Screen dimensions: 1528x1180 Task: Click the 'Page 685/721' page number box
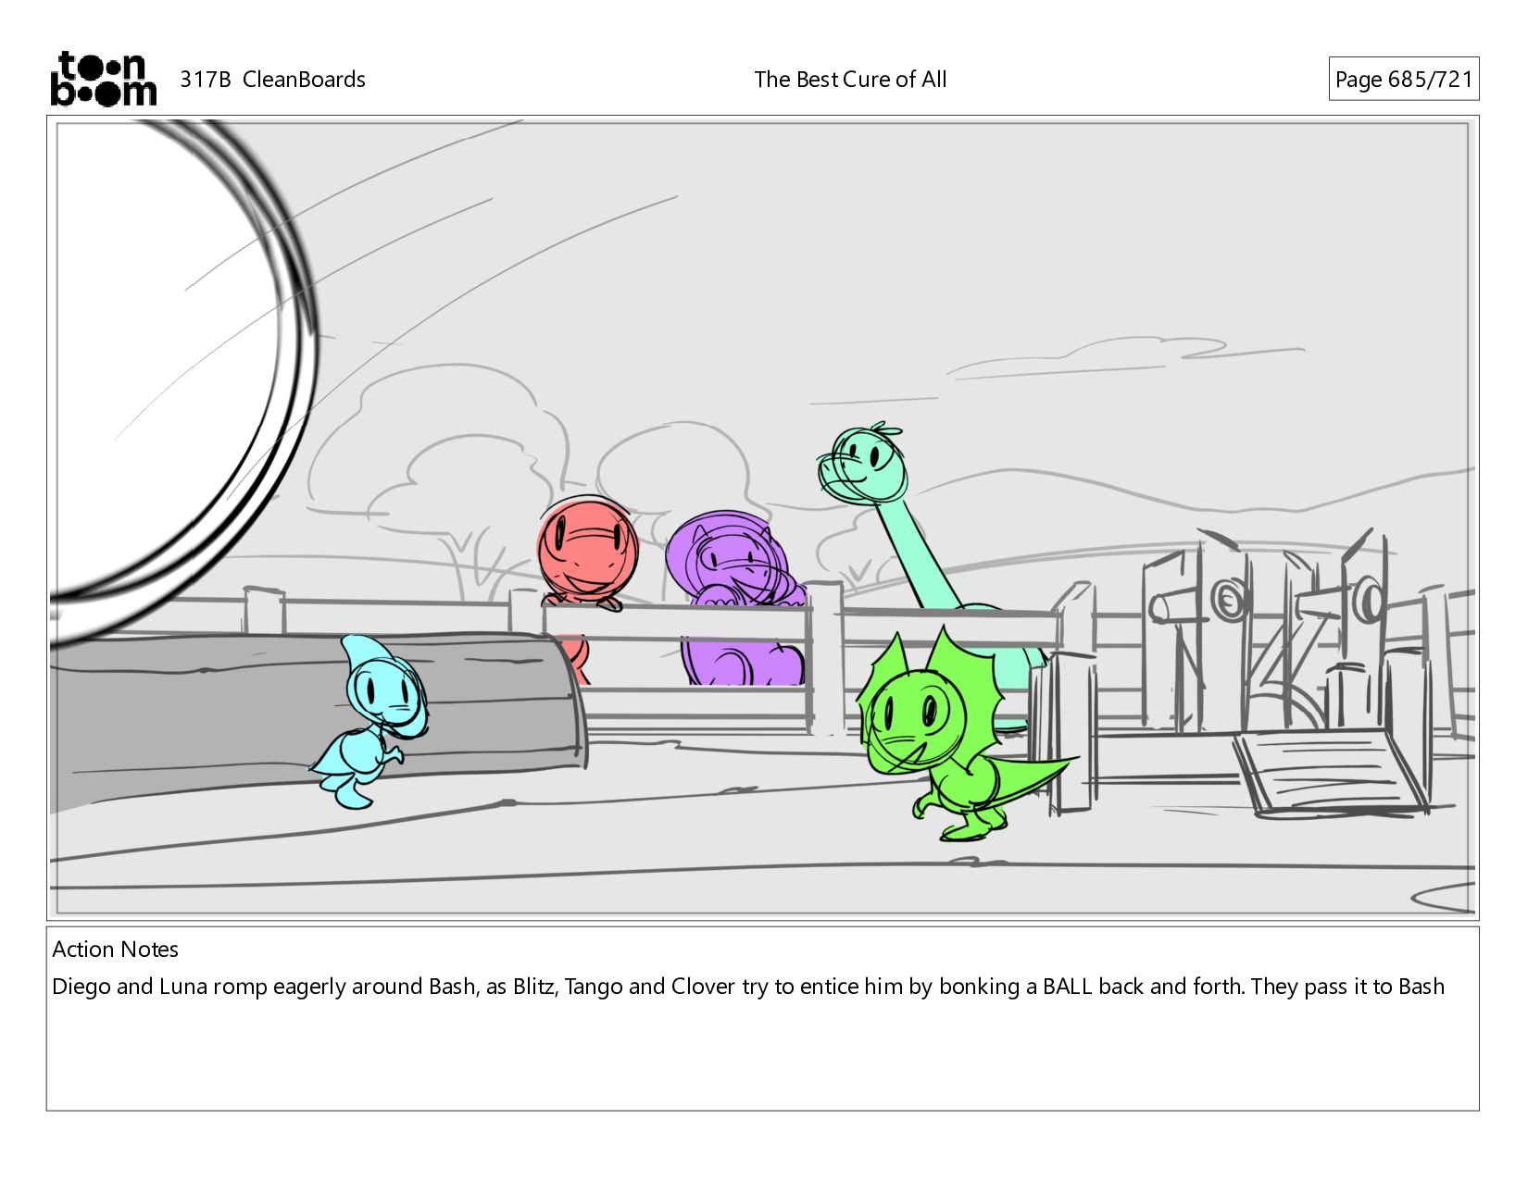click(1403, 80)
